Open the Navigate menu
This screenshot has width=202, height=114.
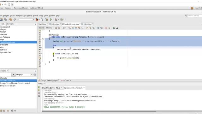[6, 16]
